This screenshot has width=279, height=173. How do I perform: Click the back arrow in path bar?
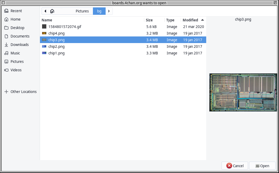(45, 11)
